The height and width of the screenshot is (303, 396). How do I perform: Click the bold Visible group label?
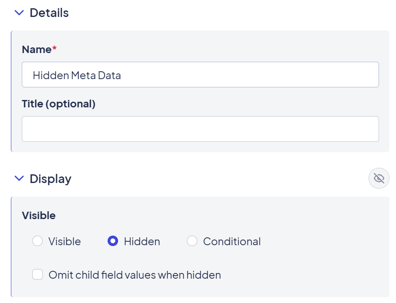click(39, 216)
